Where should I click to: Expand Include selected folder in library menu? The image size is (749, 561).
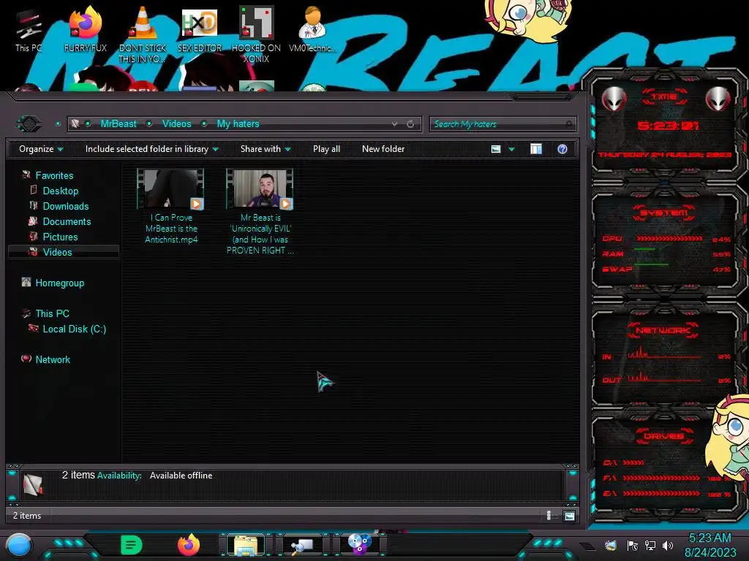(151, 149)
